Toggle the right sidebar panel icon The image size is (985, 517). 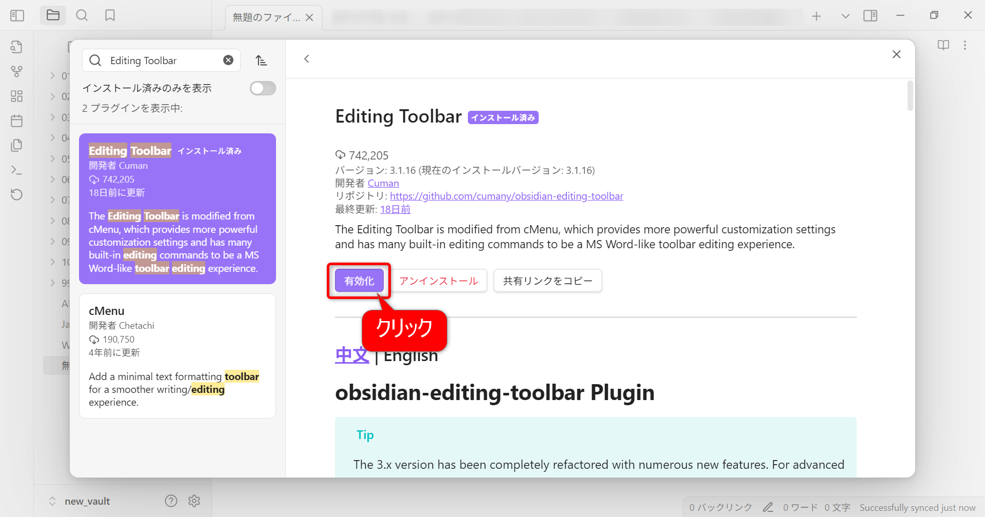pos(870,16)
